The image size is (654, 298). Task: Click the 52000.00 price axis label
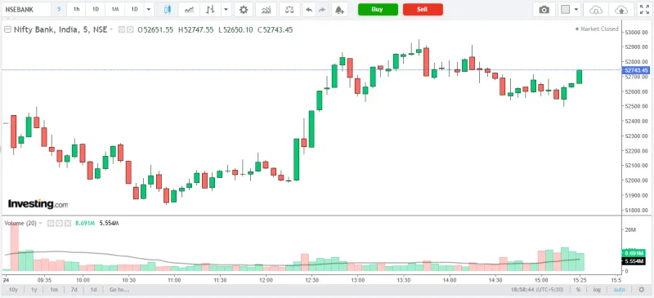(x=637, y=180)
